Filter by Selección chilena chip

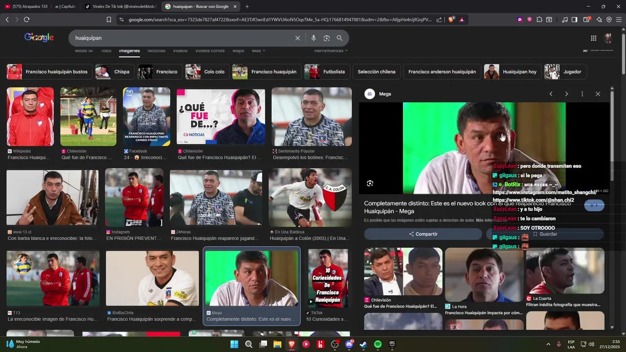tap(376, 72)
